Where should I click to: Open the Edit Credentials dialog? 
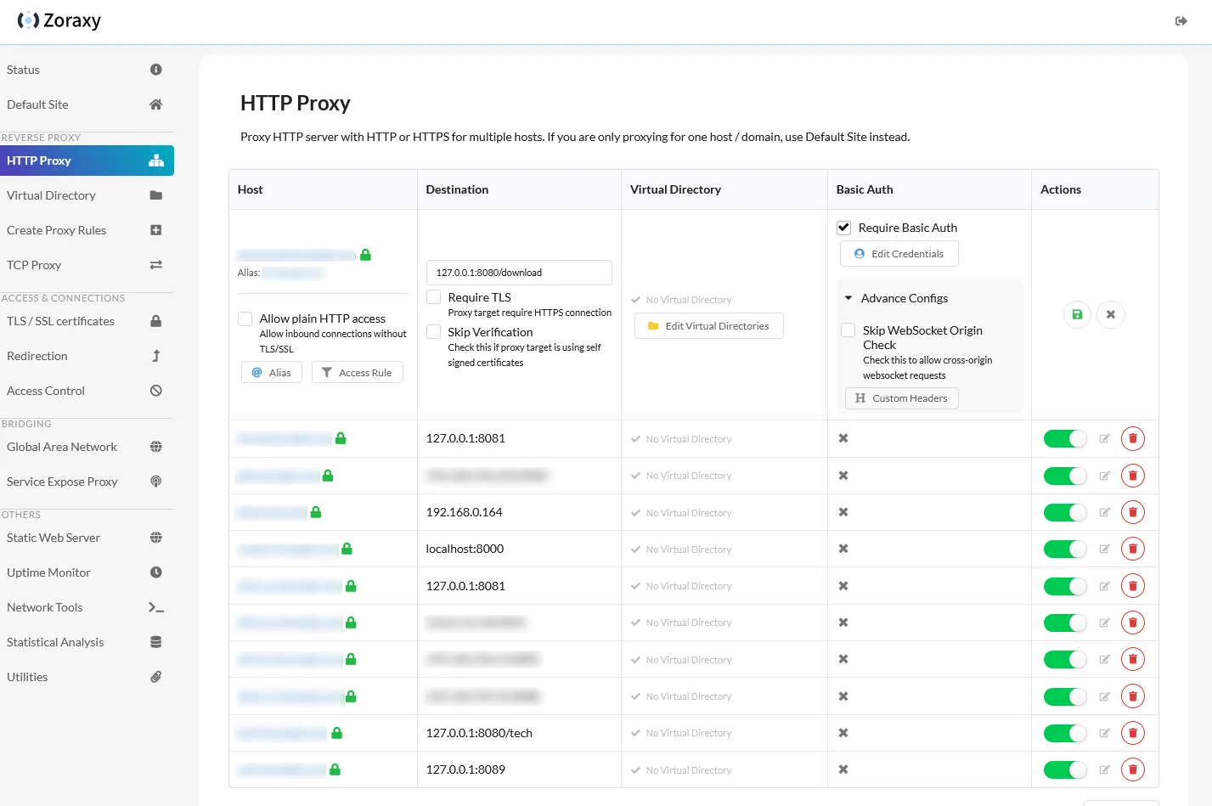click(899, 253)
